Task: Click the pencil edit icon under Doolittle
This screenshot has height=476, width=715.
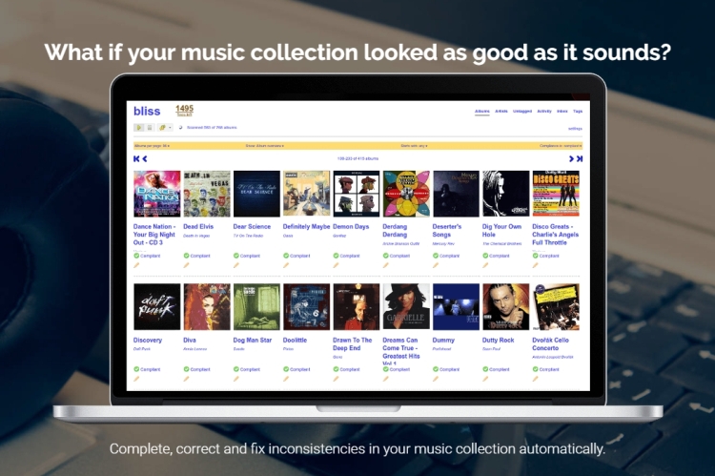Action: click(x=286, y=379)
